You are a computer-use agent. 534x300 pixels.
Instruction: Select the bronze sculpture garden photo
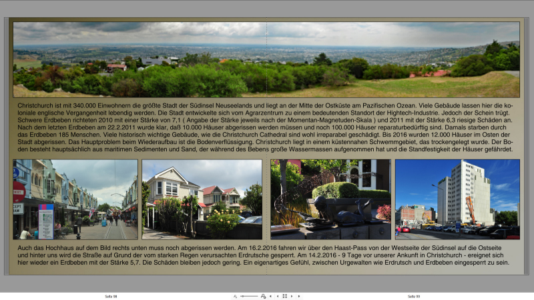point(330,199)
